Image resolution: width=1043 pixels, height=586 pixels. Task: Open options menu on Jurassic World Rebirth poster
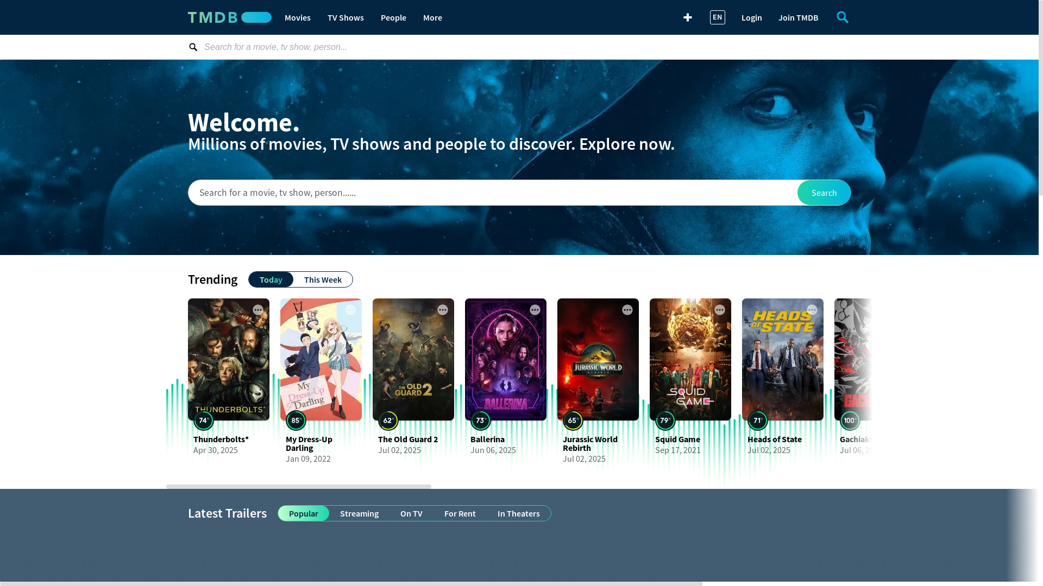pyautogui.click(x=627, y=310)
